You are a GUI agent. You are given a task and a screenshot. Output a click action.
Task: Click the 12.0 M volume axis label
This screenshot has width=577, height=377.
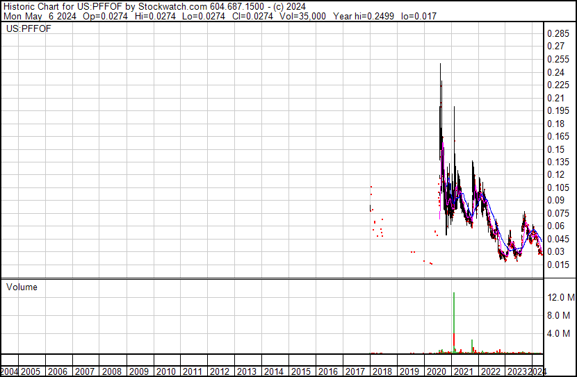click(560, 297)
